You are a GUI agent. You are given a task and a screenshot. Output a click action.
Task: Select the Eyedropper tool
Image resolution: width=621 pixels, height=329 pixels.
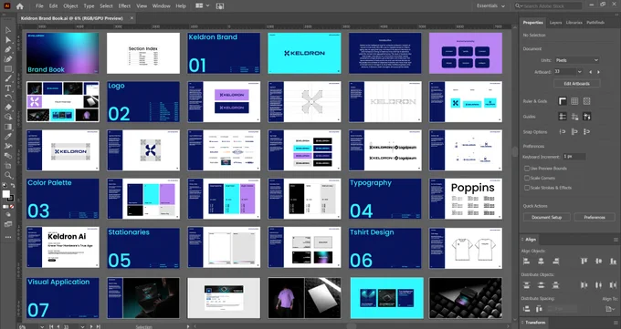(x=8, y=136)
